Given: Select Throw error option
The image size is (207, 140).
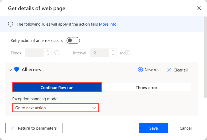Looking at the screenshot, I should click(x=146, y=87).
